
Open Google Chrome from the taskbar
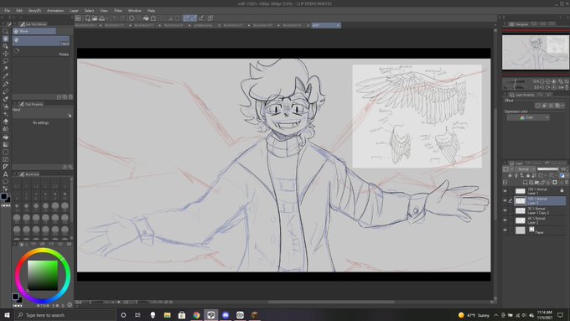196,315
